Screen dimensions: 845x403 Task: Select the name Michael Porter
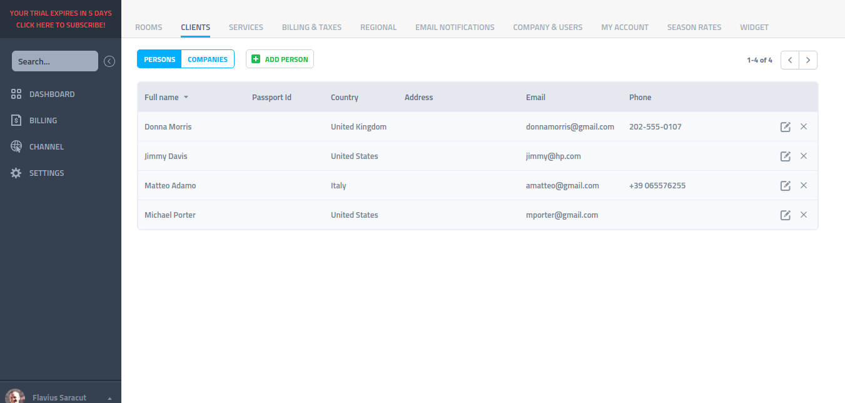pyautogui.click(x=170, y=215)
